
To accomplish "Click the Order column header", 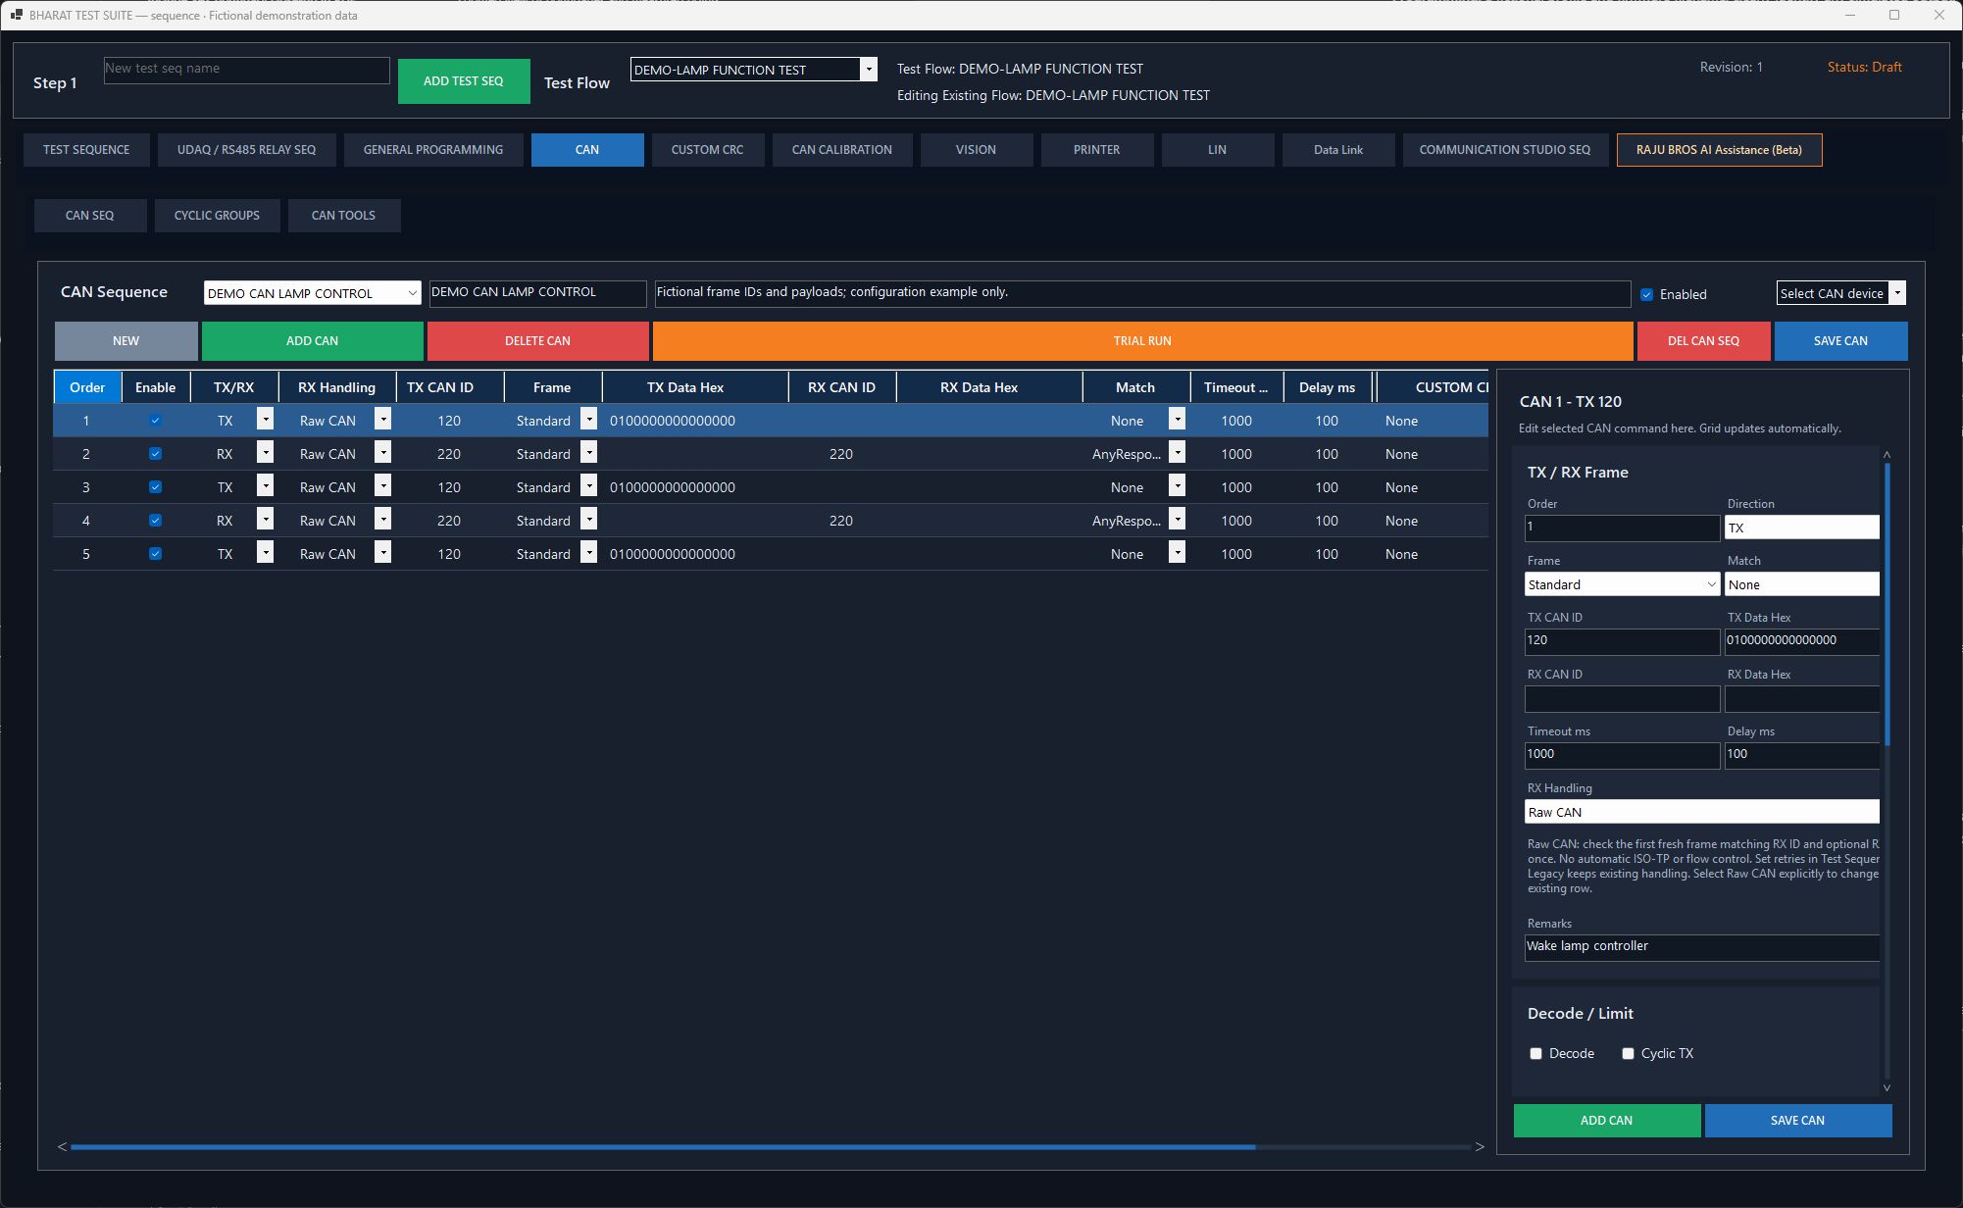I will click(x=87, y=387).
